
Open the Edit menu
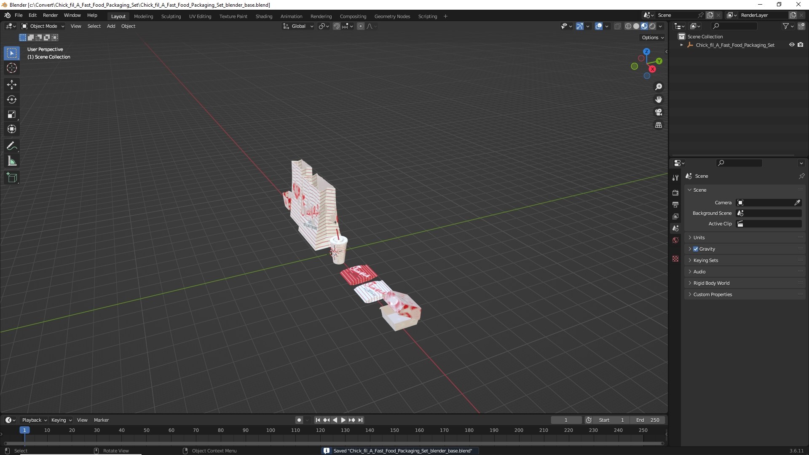click(x=32, y=15)
